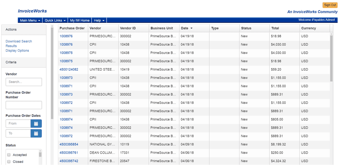Select the UNITED STEE... vendor cell
Viewport: 340px width, 166px height.
click(103, 69)
